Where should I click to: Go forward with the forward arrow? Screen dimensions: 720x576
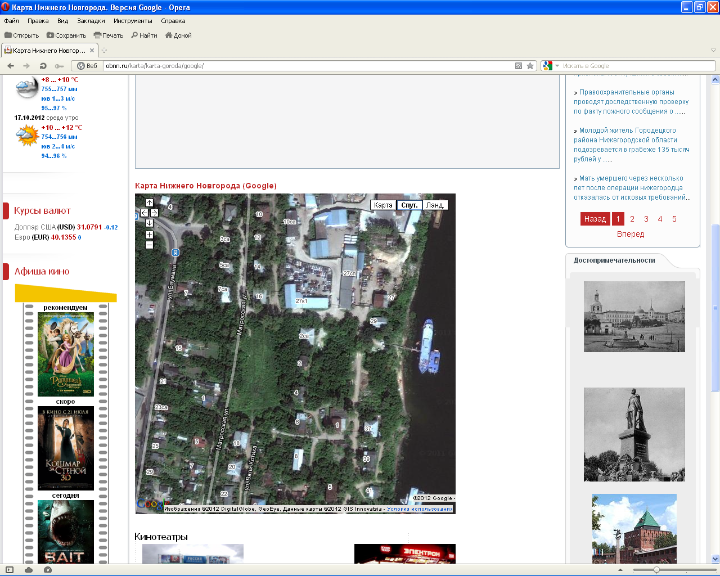[x=26, y=66]
